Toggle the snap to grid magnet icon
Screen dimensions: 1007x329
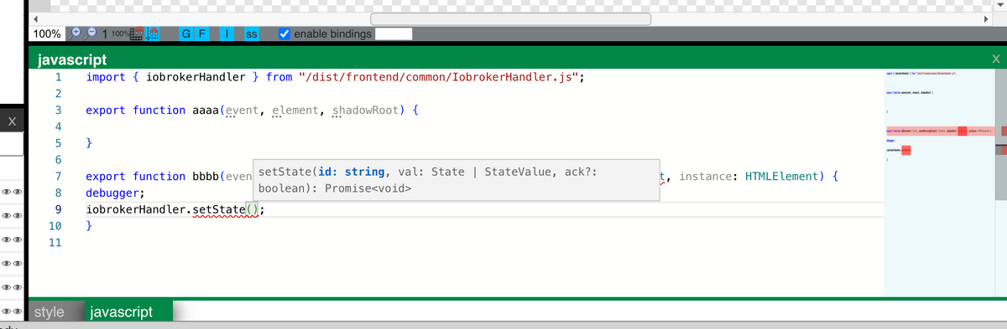point(137,33)
